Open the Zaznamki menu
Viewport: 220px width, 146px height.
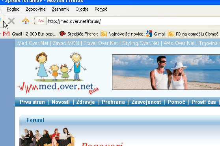click(x=60, y=9)
